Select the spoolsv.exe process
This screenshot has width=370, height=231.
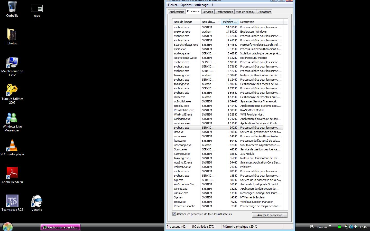coord(228,106)
